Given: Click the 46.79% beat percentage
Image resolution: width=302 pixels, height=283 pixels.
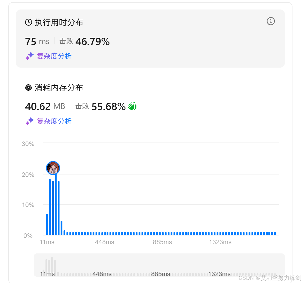Looking at the screenshot, I should tap(93, 41).
